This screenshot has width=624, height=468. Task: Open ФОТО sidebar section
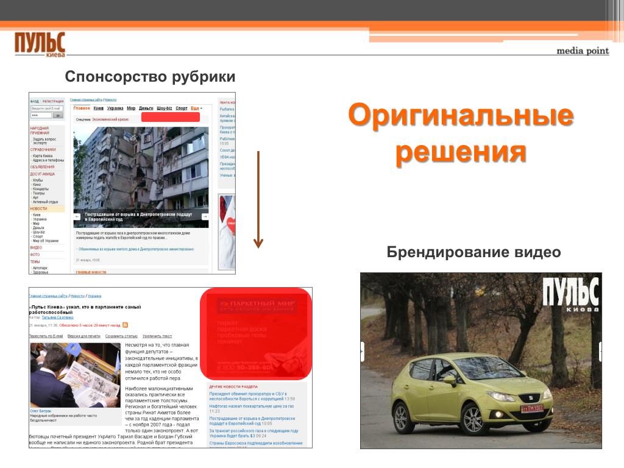coord(35,255)
